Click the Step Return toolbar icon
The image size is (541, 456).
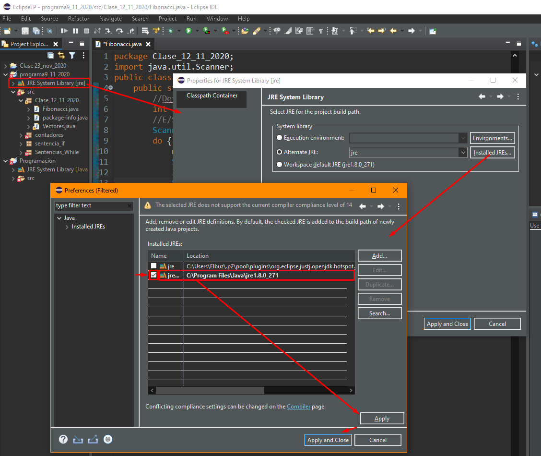pos(131,31)
